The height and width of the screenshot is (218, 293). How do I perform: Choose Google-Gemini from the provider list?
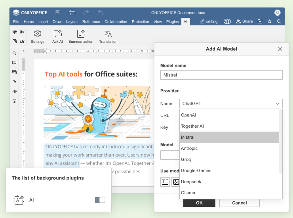pos(229,170)
